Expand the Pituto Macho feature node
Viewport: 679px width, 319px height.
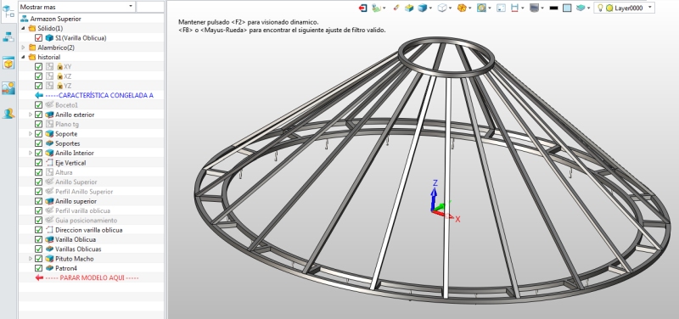(x=31, y=259)
